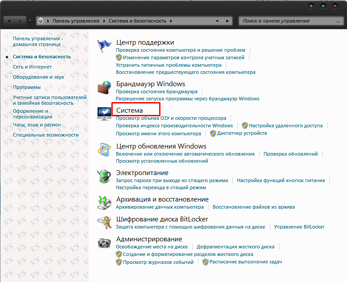347x282 pixels.
Task: Click Запрос пароля при выходе из спящего режима
Action: pos(172,180)
